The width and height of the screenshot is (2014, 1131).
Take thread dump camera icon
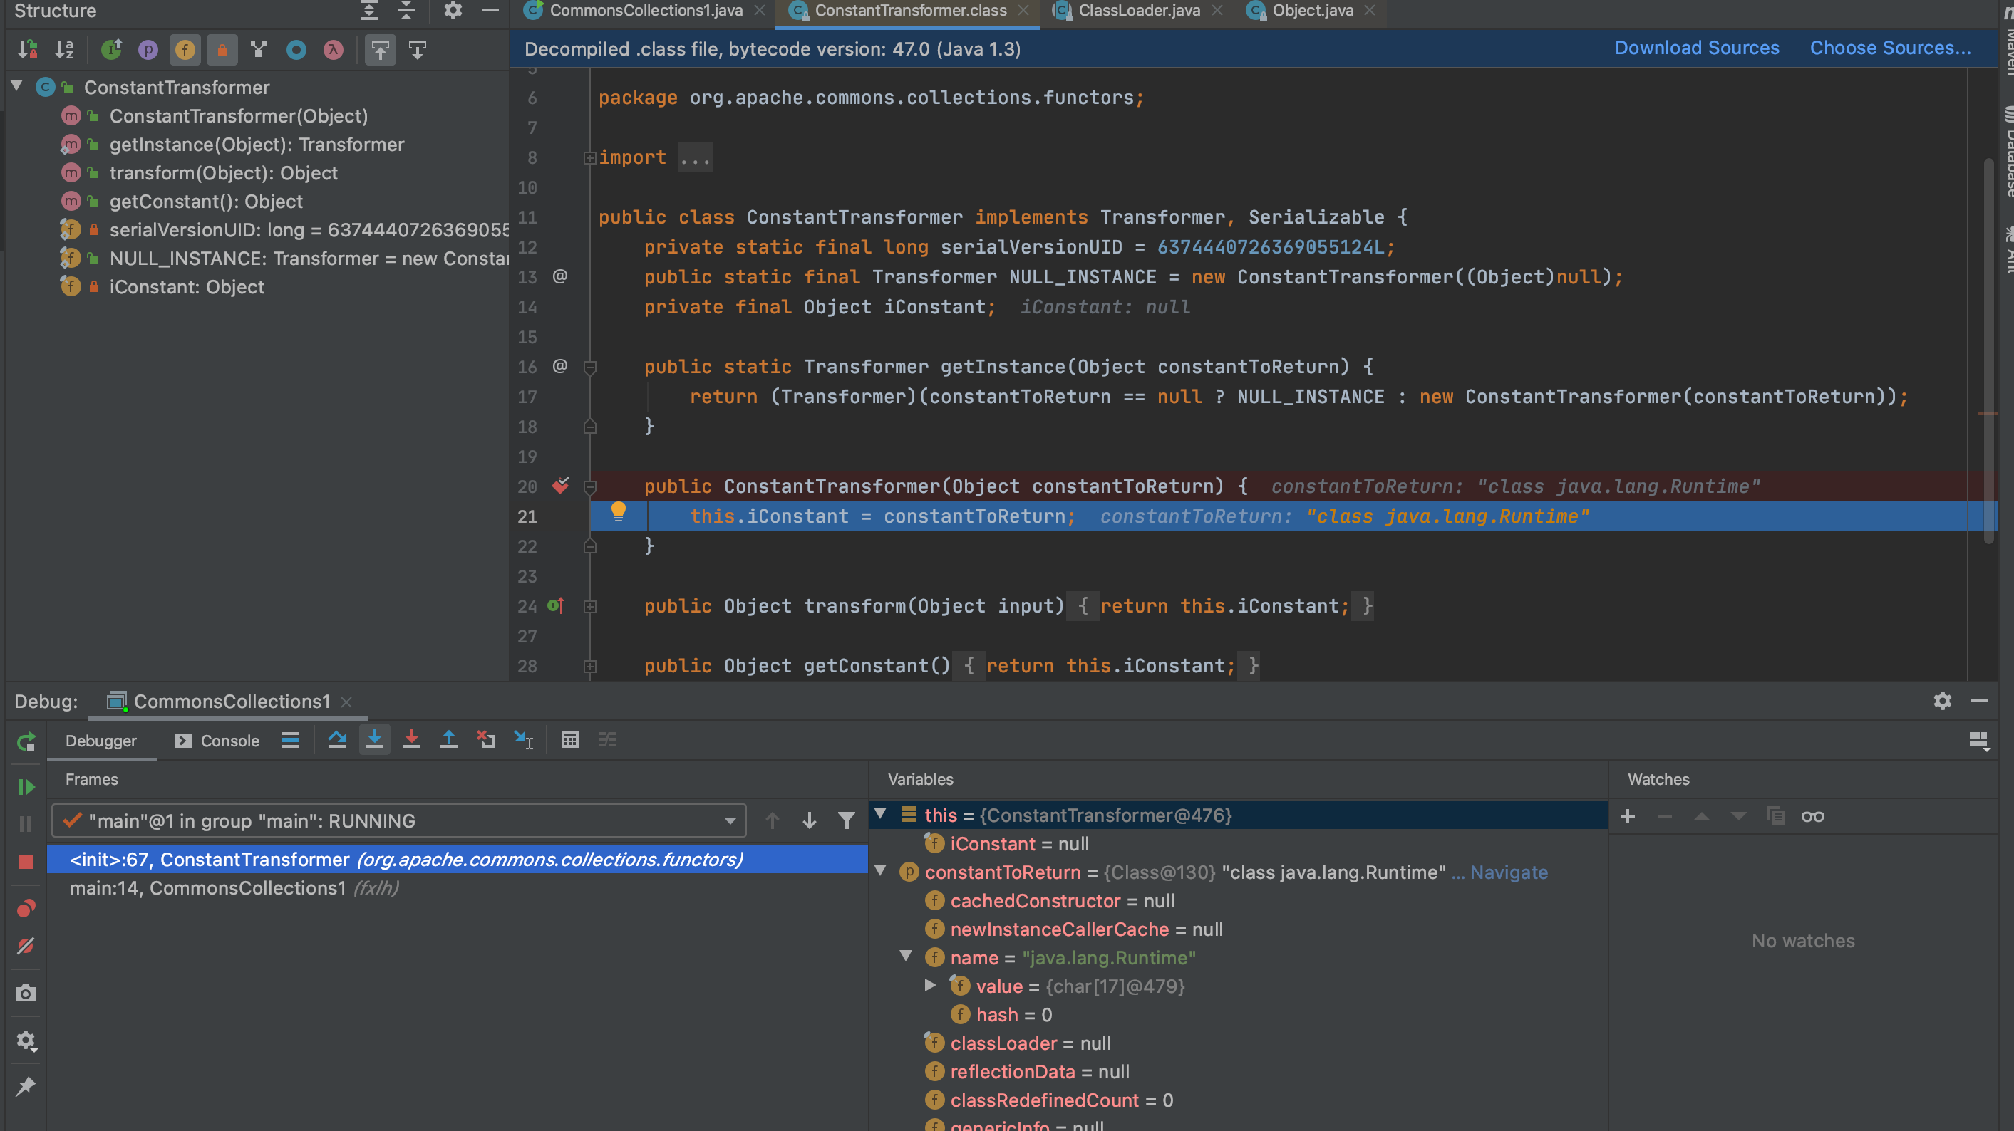tap(26, 994)
